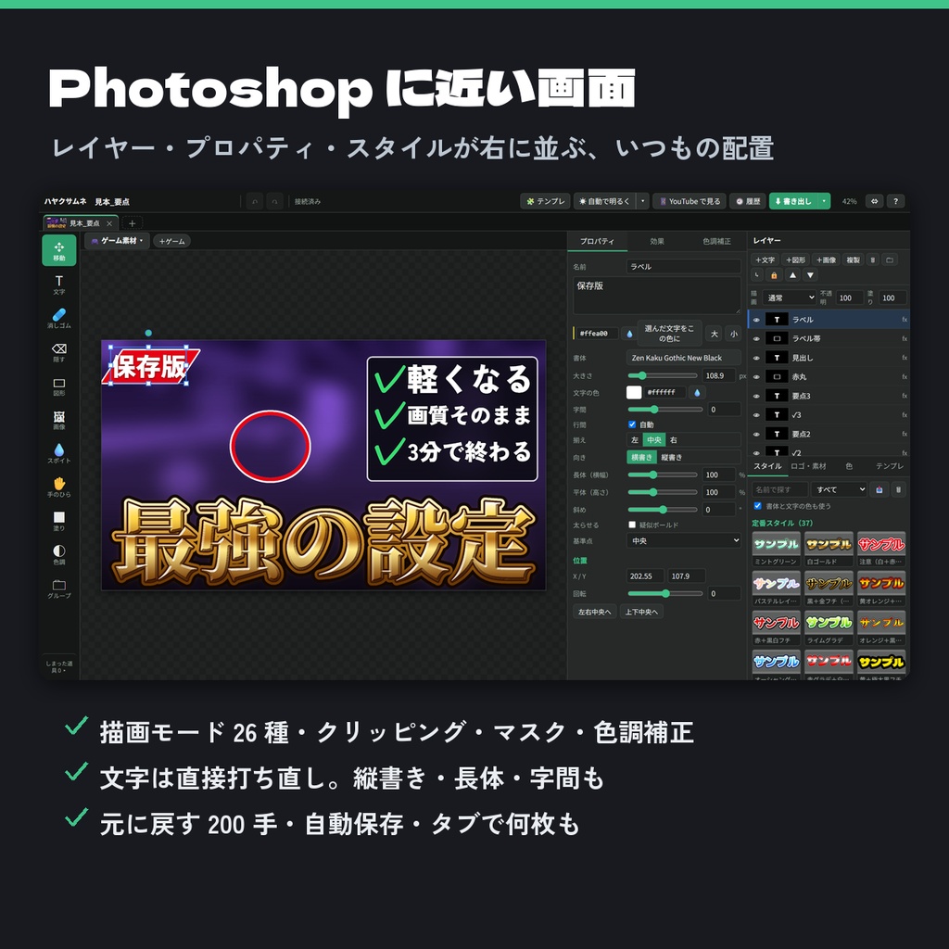Open the 通常 blend mode dropdown
This screenshot has width=949, height=949.
(790, 297)
